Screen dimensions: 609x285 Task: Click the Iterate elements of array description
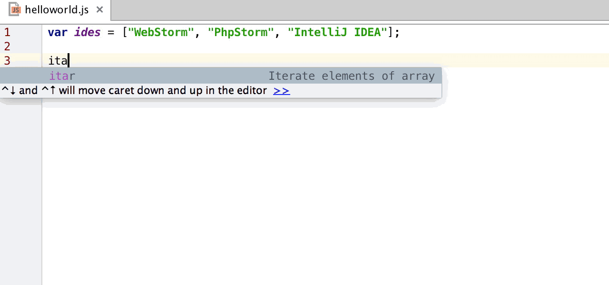(352, 76)
